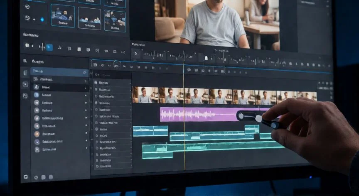Select the highlighted blue row in the left panel
This screenshot has width=359, height=196.
(x=59, y=72)
